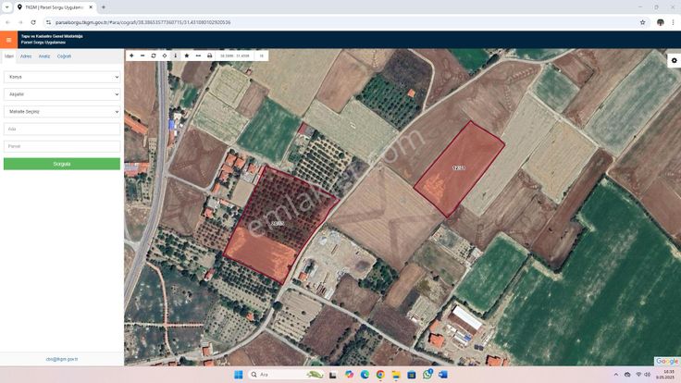Click the green Sorgula button
This screenshot has width=681, height=383.
point(62,164)
